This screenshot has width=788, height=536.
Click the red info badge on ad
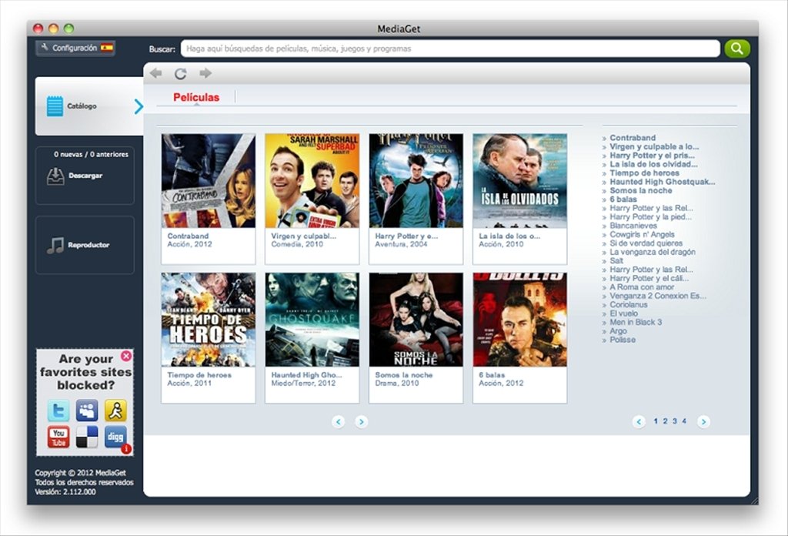pyautogui.click(x=126, y=448)
